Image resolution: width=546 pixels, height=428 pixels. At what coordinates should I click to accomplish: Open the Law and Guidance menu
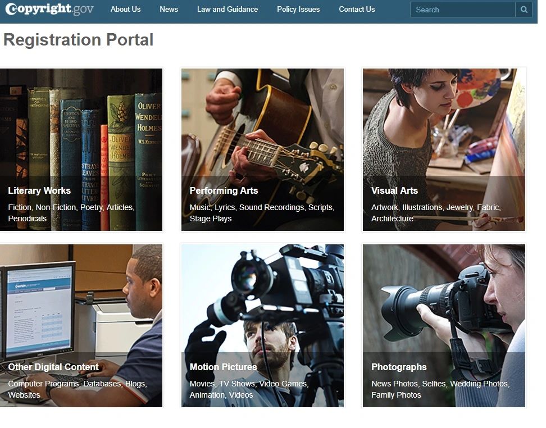(x=228, y=9)
